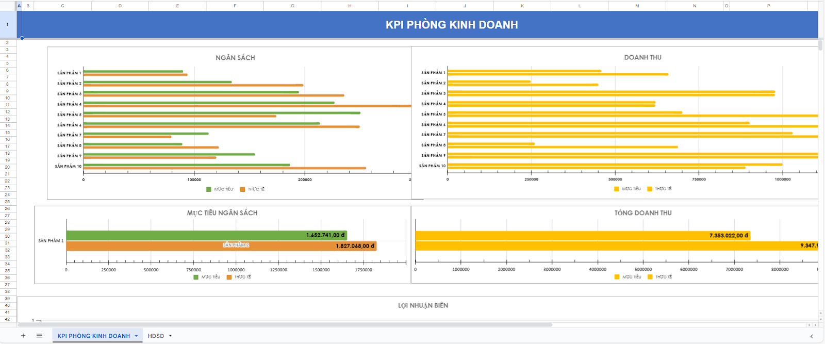Open the HDSD sheet tab dropdown arrow
The height and width of the screenshot is (344, 825).
[x=171, y=336]
